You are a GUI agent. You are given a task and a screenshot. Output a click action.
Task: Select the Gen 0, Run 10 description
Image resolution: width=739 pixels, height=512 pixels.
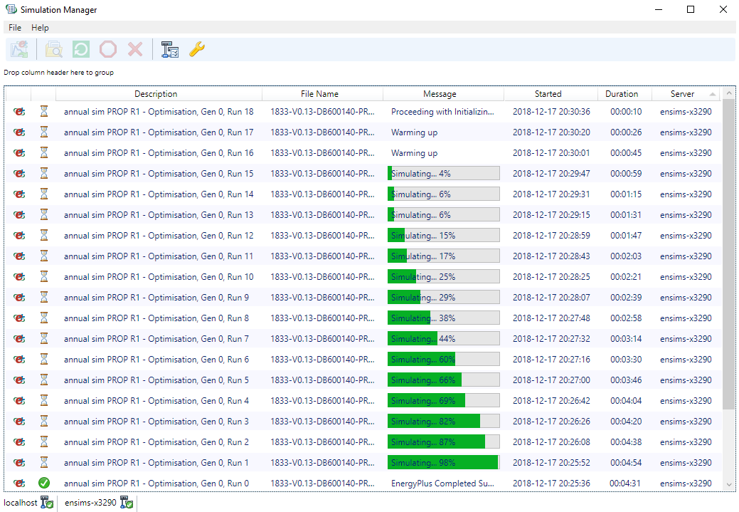pos(159,277)
